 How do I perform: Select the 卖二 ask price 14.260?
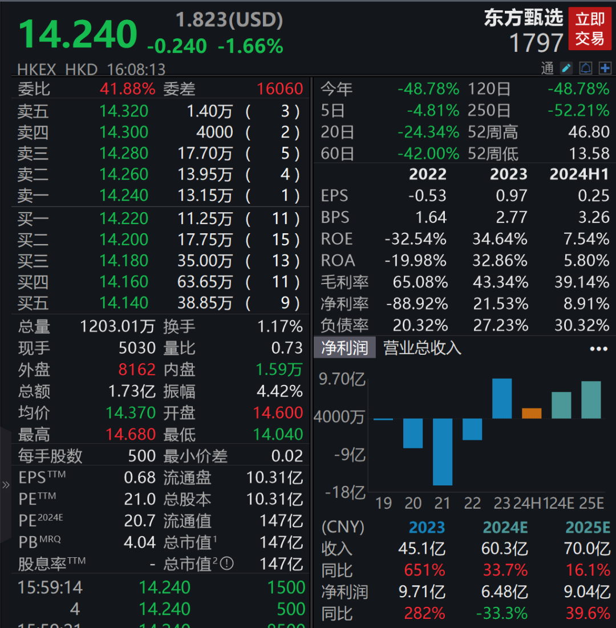pos(124,174)
